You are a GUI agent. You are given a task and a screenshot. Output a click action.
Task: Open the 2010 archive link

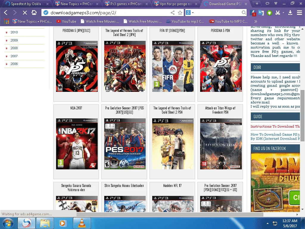(x=14, y=32)
